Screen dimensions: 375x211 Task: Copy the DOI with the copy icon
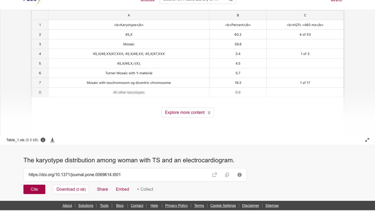tap(227, 175)
